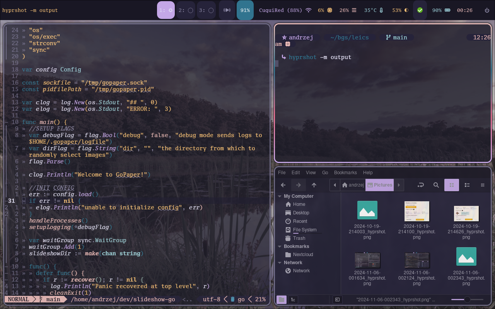Hide the sidebar using status bar button
The height and width of the screenshot is (309, 495).
(337, 299)
